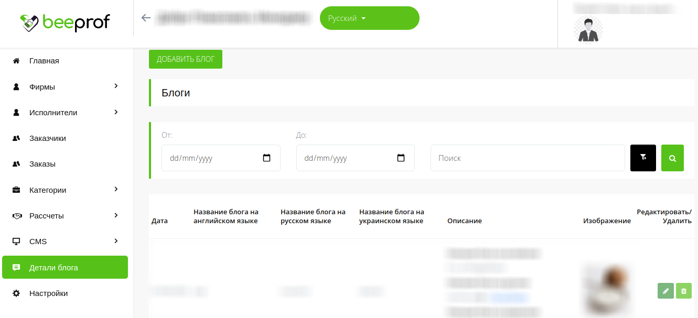Open the calendar picker in the От date field
This screenshot has height=318, width=698.
click(x=267, y=157)
